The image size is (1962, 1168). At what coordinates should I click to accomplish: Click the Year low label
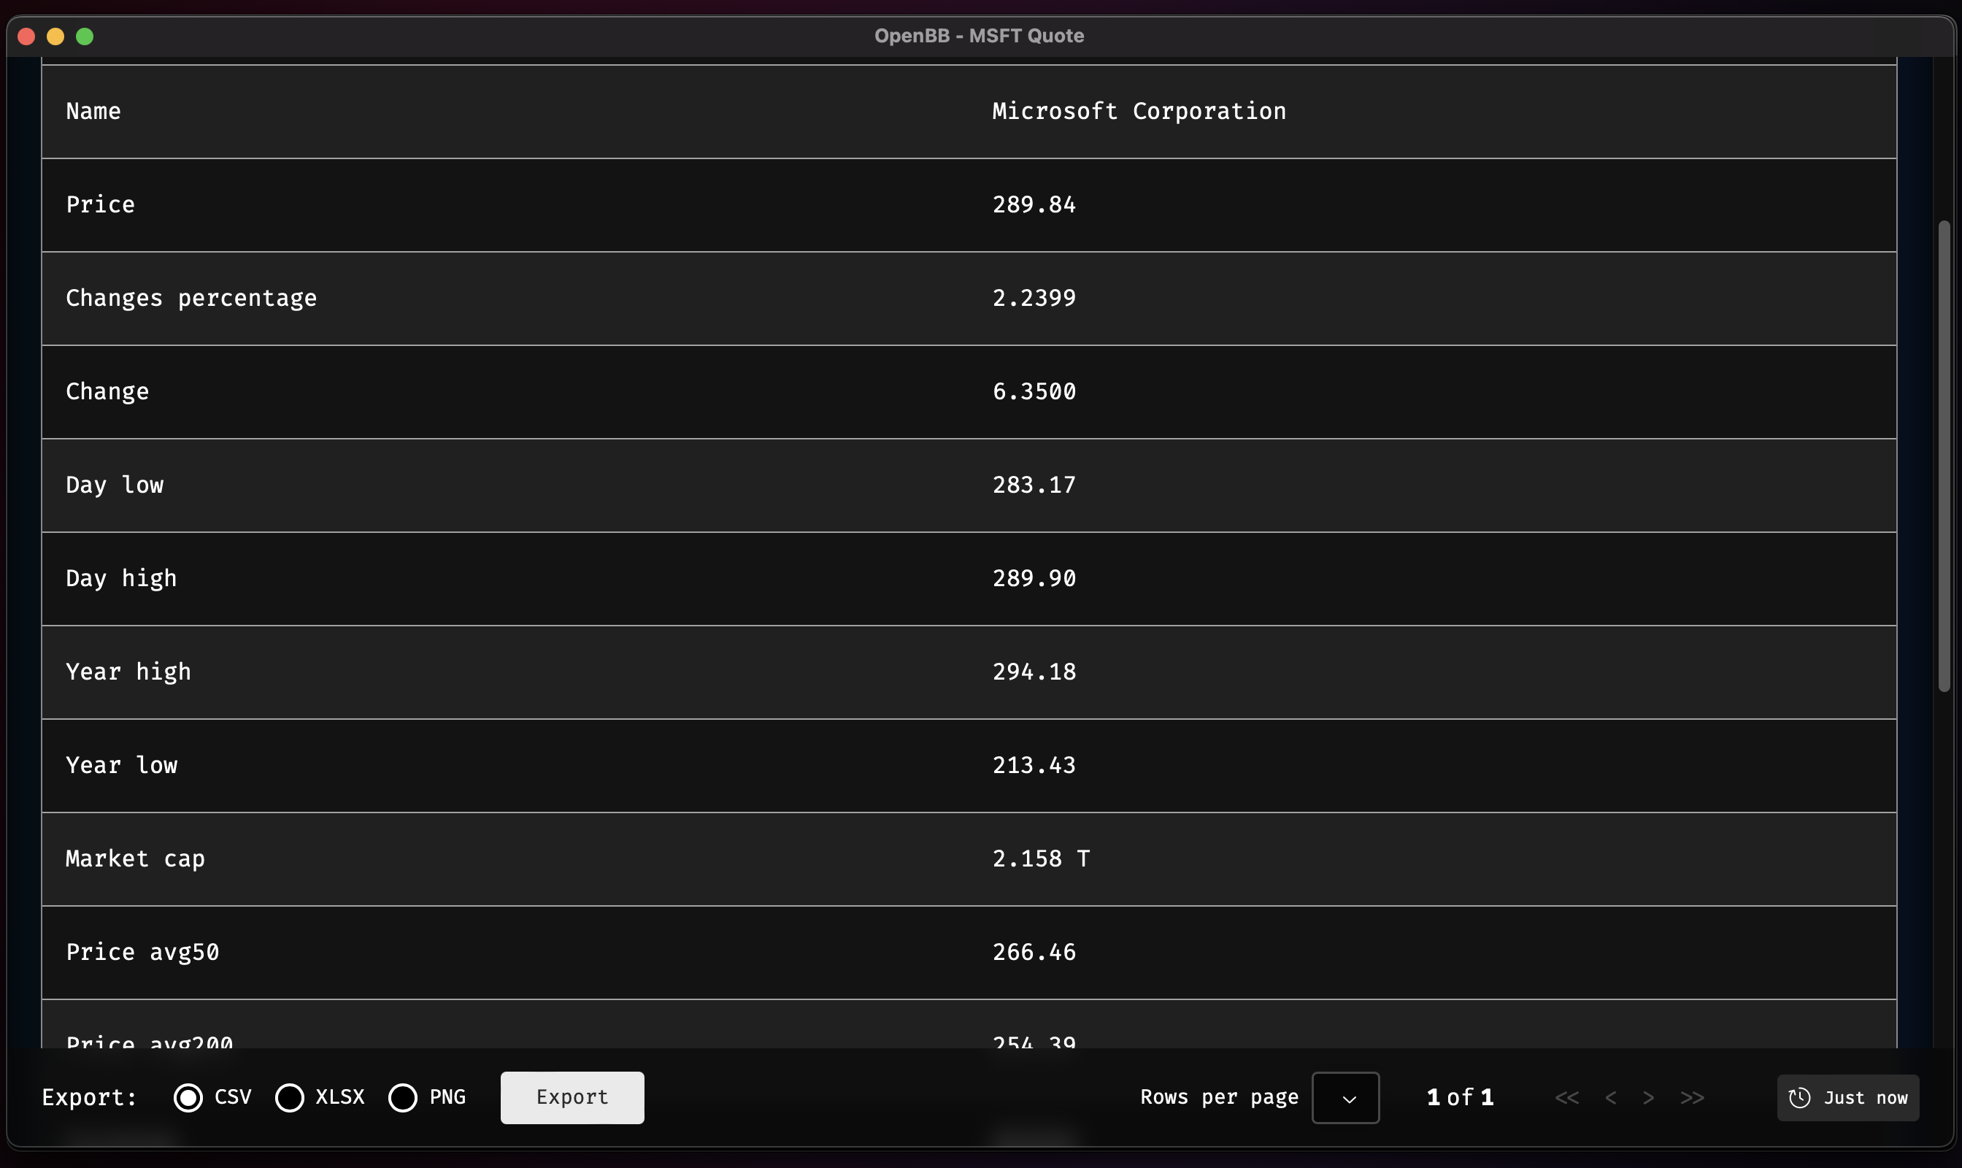(x=121, y=765)
